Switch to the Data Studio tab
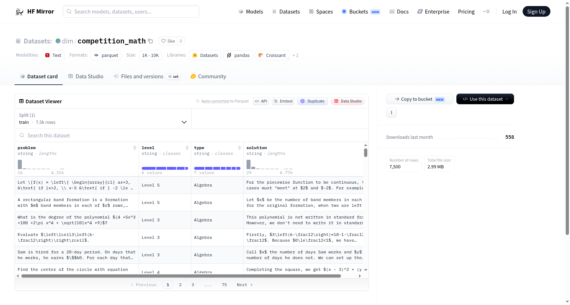This screenshot has height=305, width=570. pos(86,77)
